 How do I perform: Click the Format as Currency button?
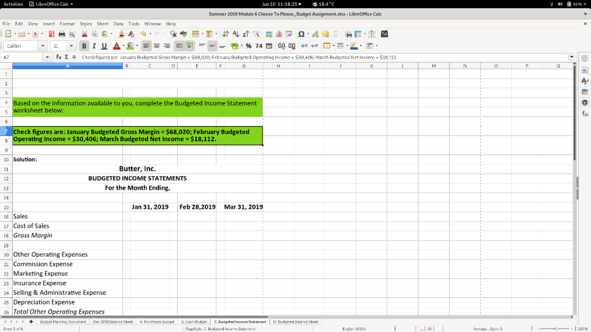pyautogui.click(x=234, y=46)
